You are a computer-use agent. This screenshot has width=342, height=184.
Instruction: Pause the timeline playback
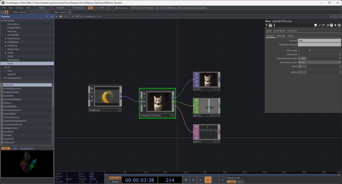[193, 180]
